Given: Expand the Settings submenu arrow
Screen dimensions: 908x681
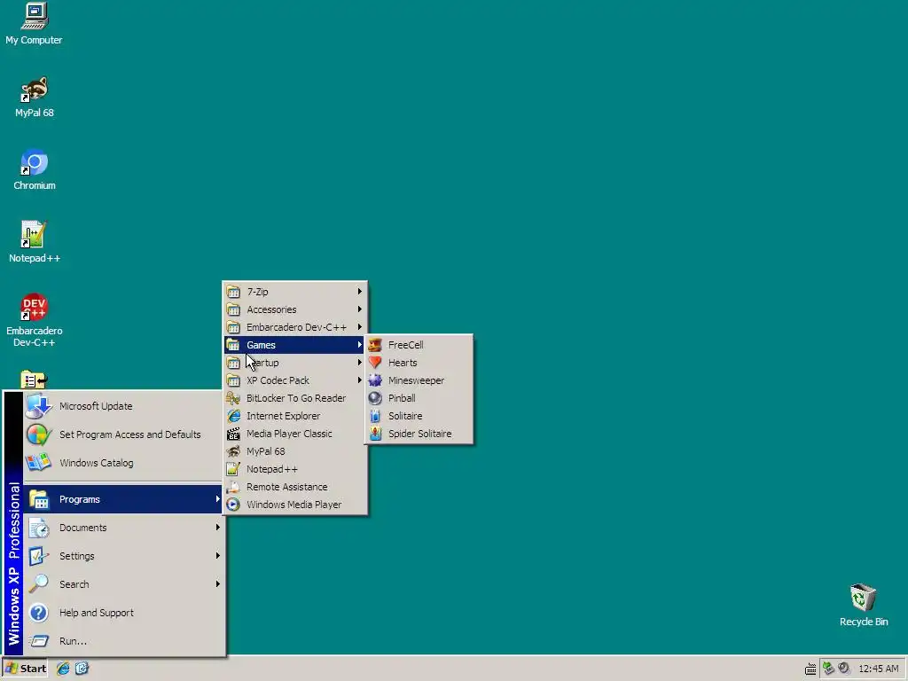Looking at the screenshot, I should point(218,556).
